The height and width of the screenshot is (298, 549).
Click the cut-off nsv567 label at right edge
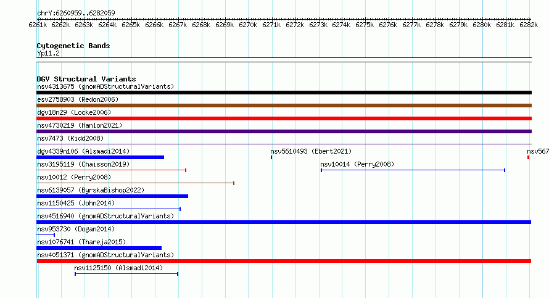[538, 151]
